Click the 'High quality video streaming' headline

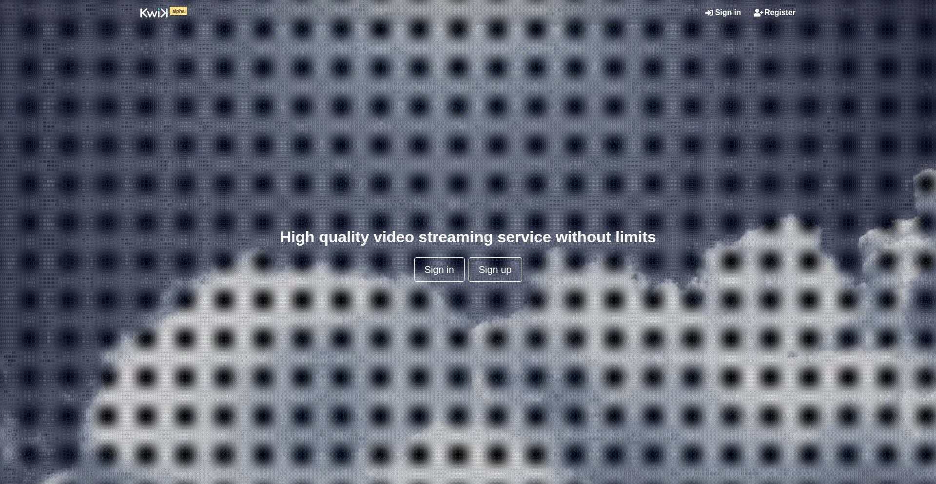coord(468,237)
